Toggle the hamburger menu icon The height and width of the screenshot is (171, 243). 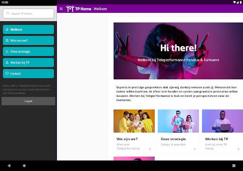61,9
